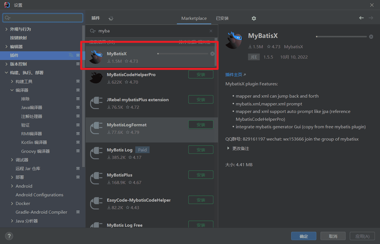Click the project-level icon on the 远程 Jar 仓库 row
380x244 pixels.
pos(78,168)
